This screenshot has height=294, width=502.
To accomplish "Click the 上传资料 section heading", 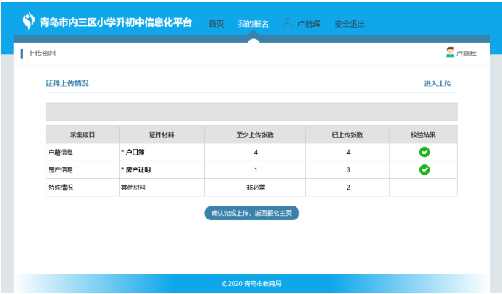I will pyautogui.click(x=42, y=54).
